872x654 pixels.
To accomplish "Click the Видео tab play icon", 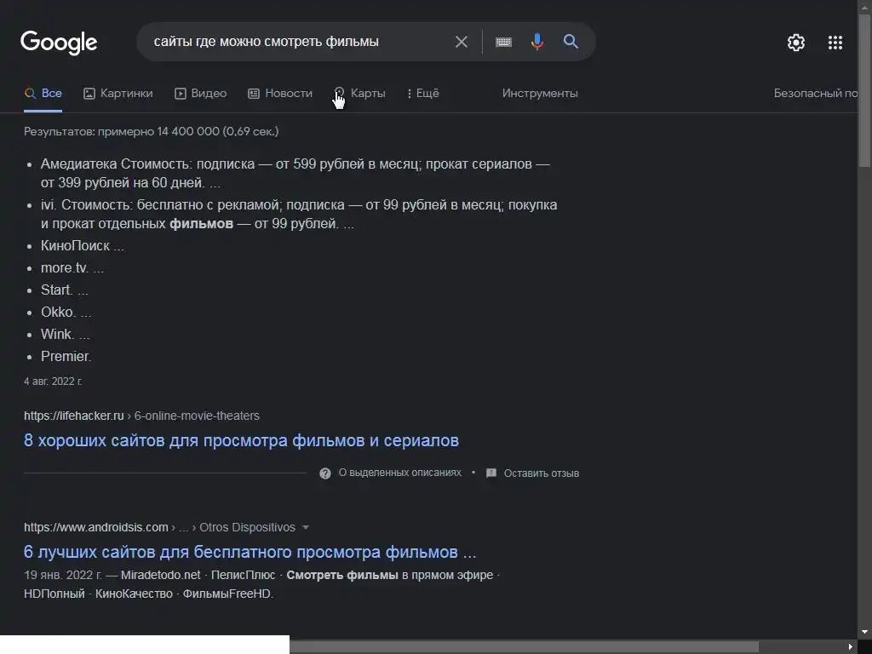I will pyautogui.click(x=181, y=94).
